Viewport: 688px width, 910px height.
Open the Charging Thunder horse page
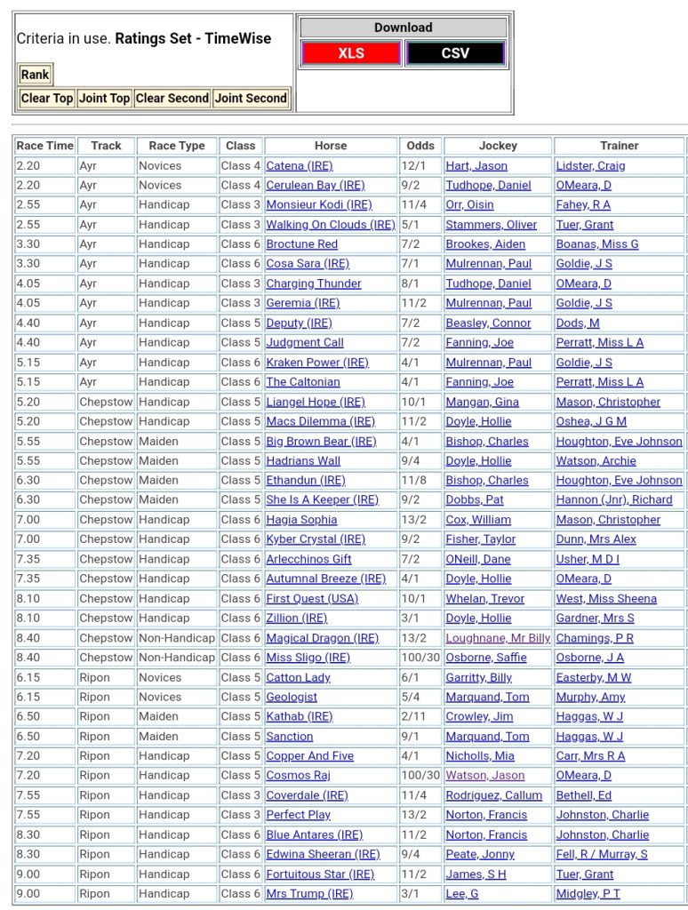(x=313, y=283)
